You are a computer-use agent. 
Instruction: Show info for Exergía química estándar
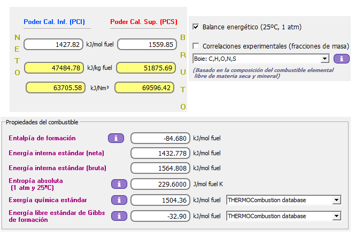click(x=119, y=201)
